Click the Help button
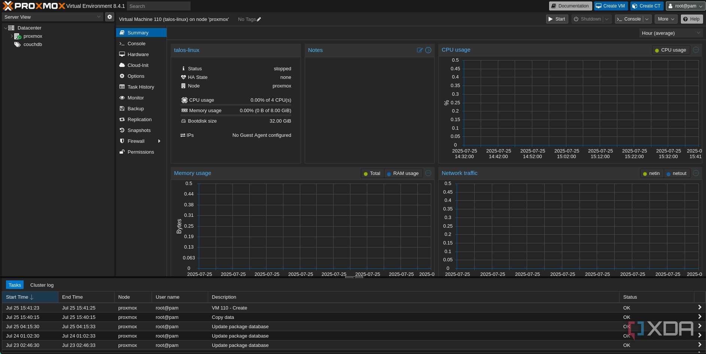The width and height of the screenshot is (706, 354). point(692,19)
